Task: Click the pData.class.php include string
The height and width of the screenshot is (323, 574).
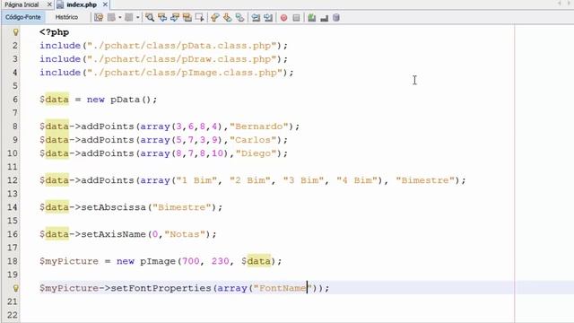Action: (181, 46)
